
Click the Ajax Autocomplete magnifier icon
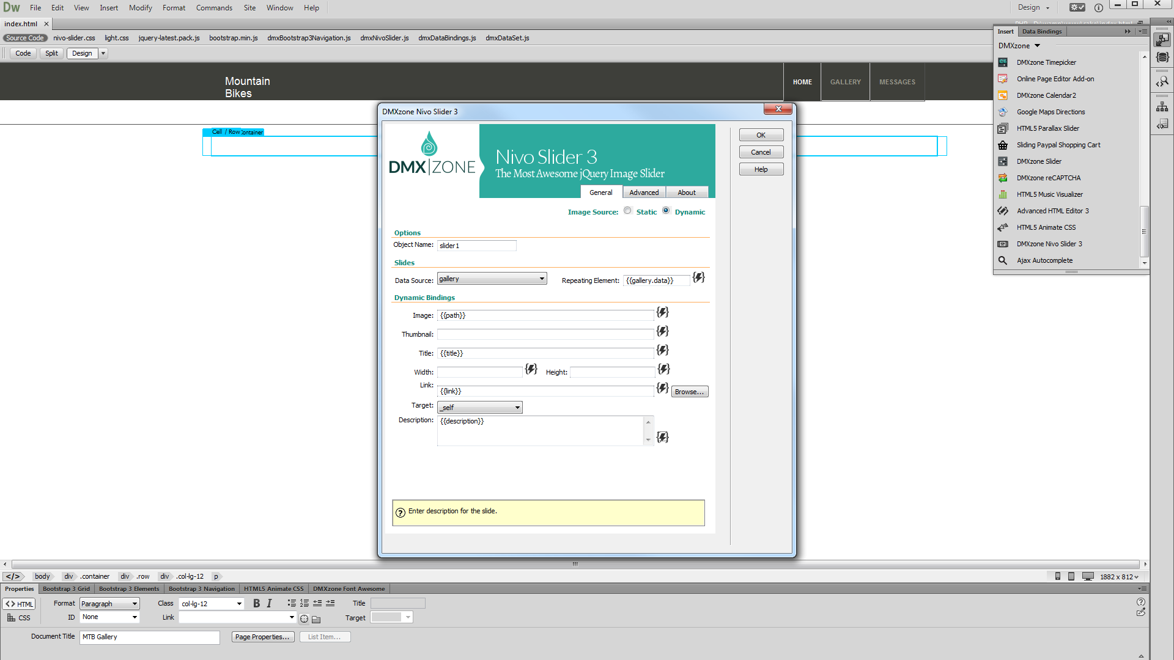tap(1003, 260)
